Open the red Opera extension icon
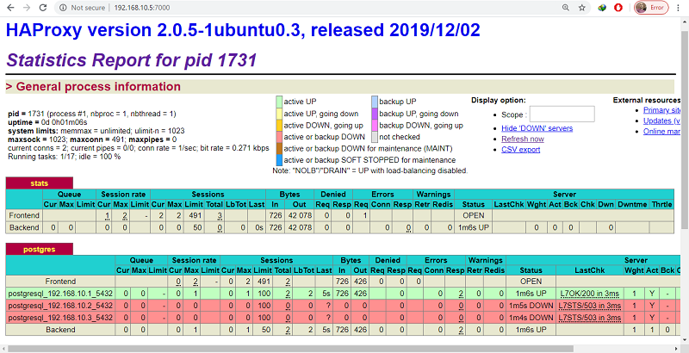Image resolution: width=689 pixels, height=353 pixels. click(x=618, y=8)
